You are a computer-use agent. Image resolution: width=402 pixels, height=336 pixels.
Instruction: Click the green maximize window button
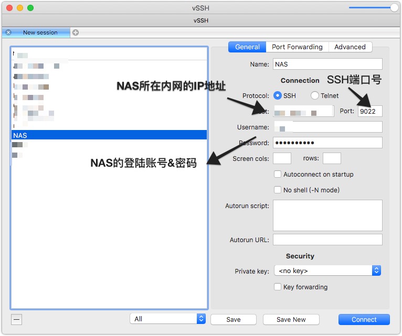point(30,8)
